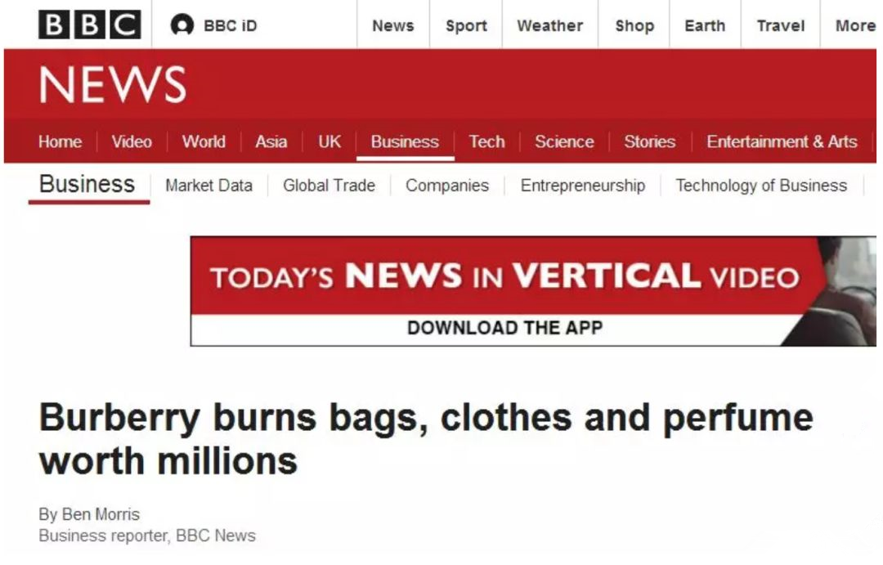Select the Tech news tab

[x=486, y=141]
